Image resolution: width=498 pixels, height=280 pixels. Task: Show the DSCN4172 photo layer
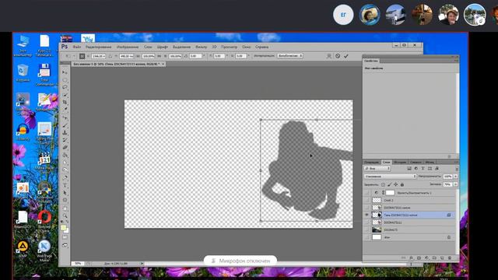(x=366, y=229)
